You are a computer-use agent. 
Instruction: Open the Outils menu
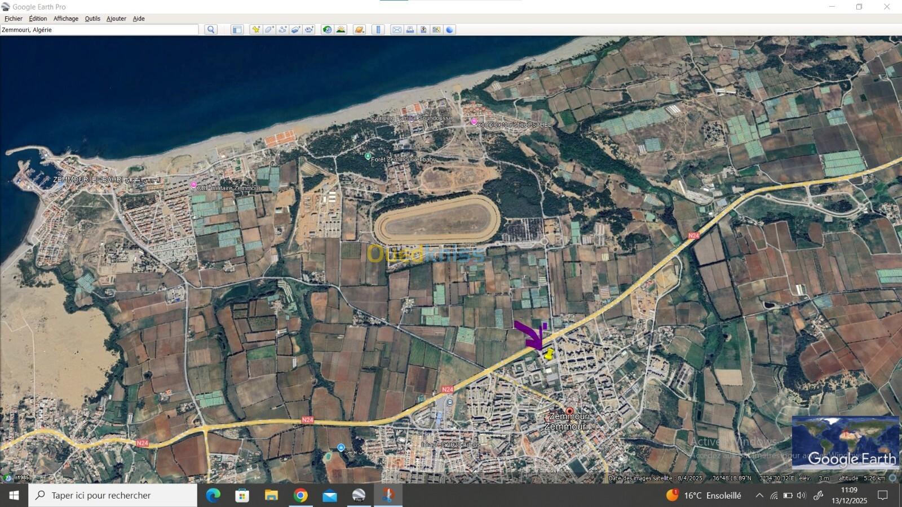[x=92, y=19]
